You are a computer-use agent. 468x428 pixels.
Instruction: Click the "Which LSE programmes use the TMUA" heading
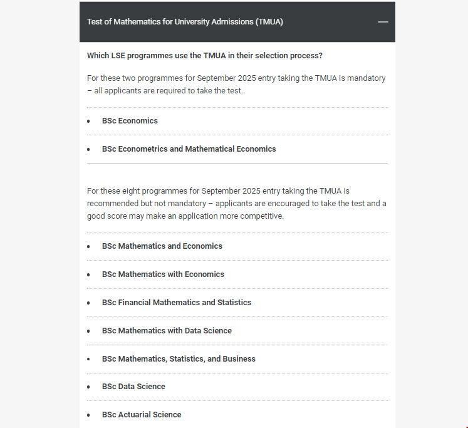(x=205, y=56)
